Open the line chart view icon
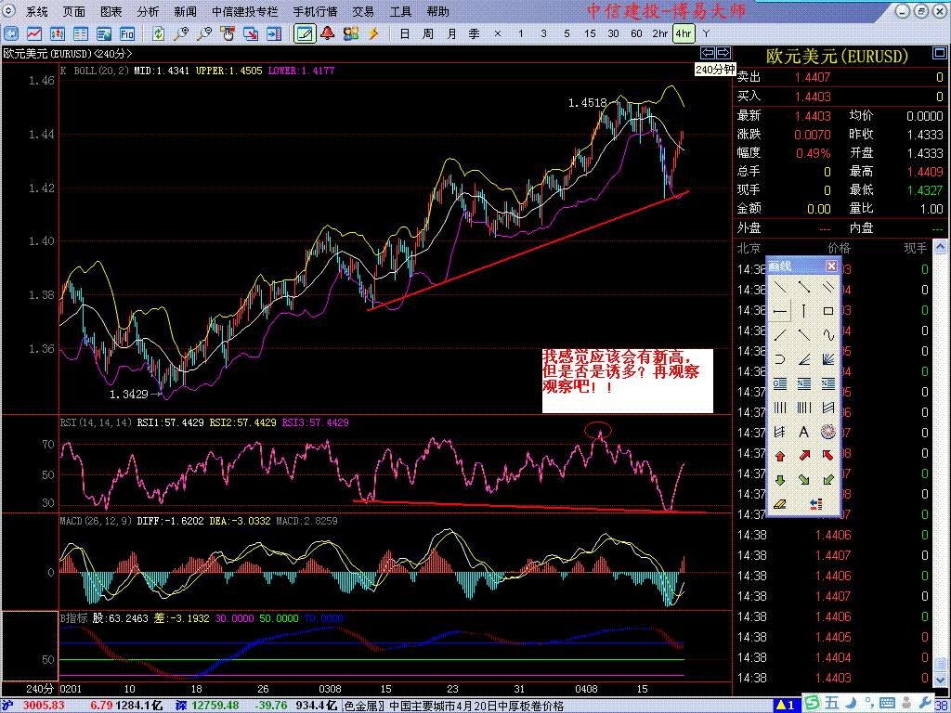The image size is (951, 713). (34, 34)
